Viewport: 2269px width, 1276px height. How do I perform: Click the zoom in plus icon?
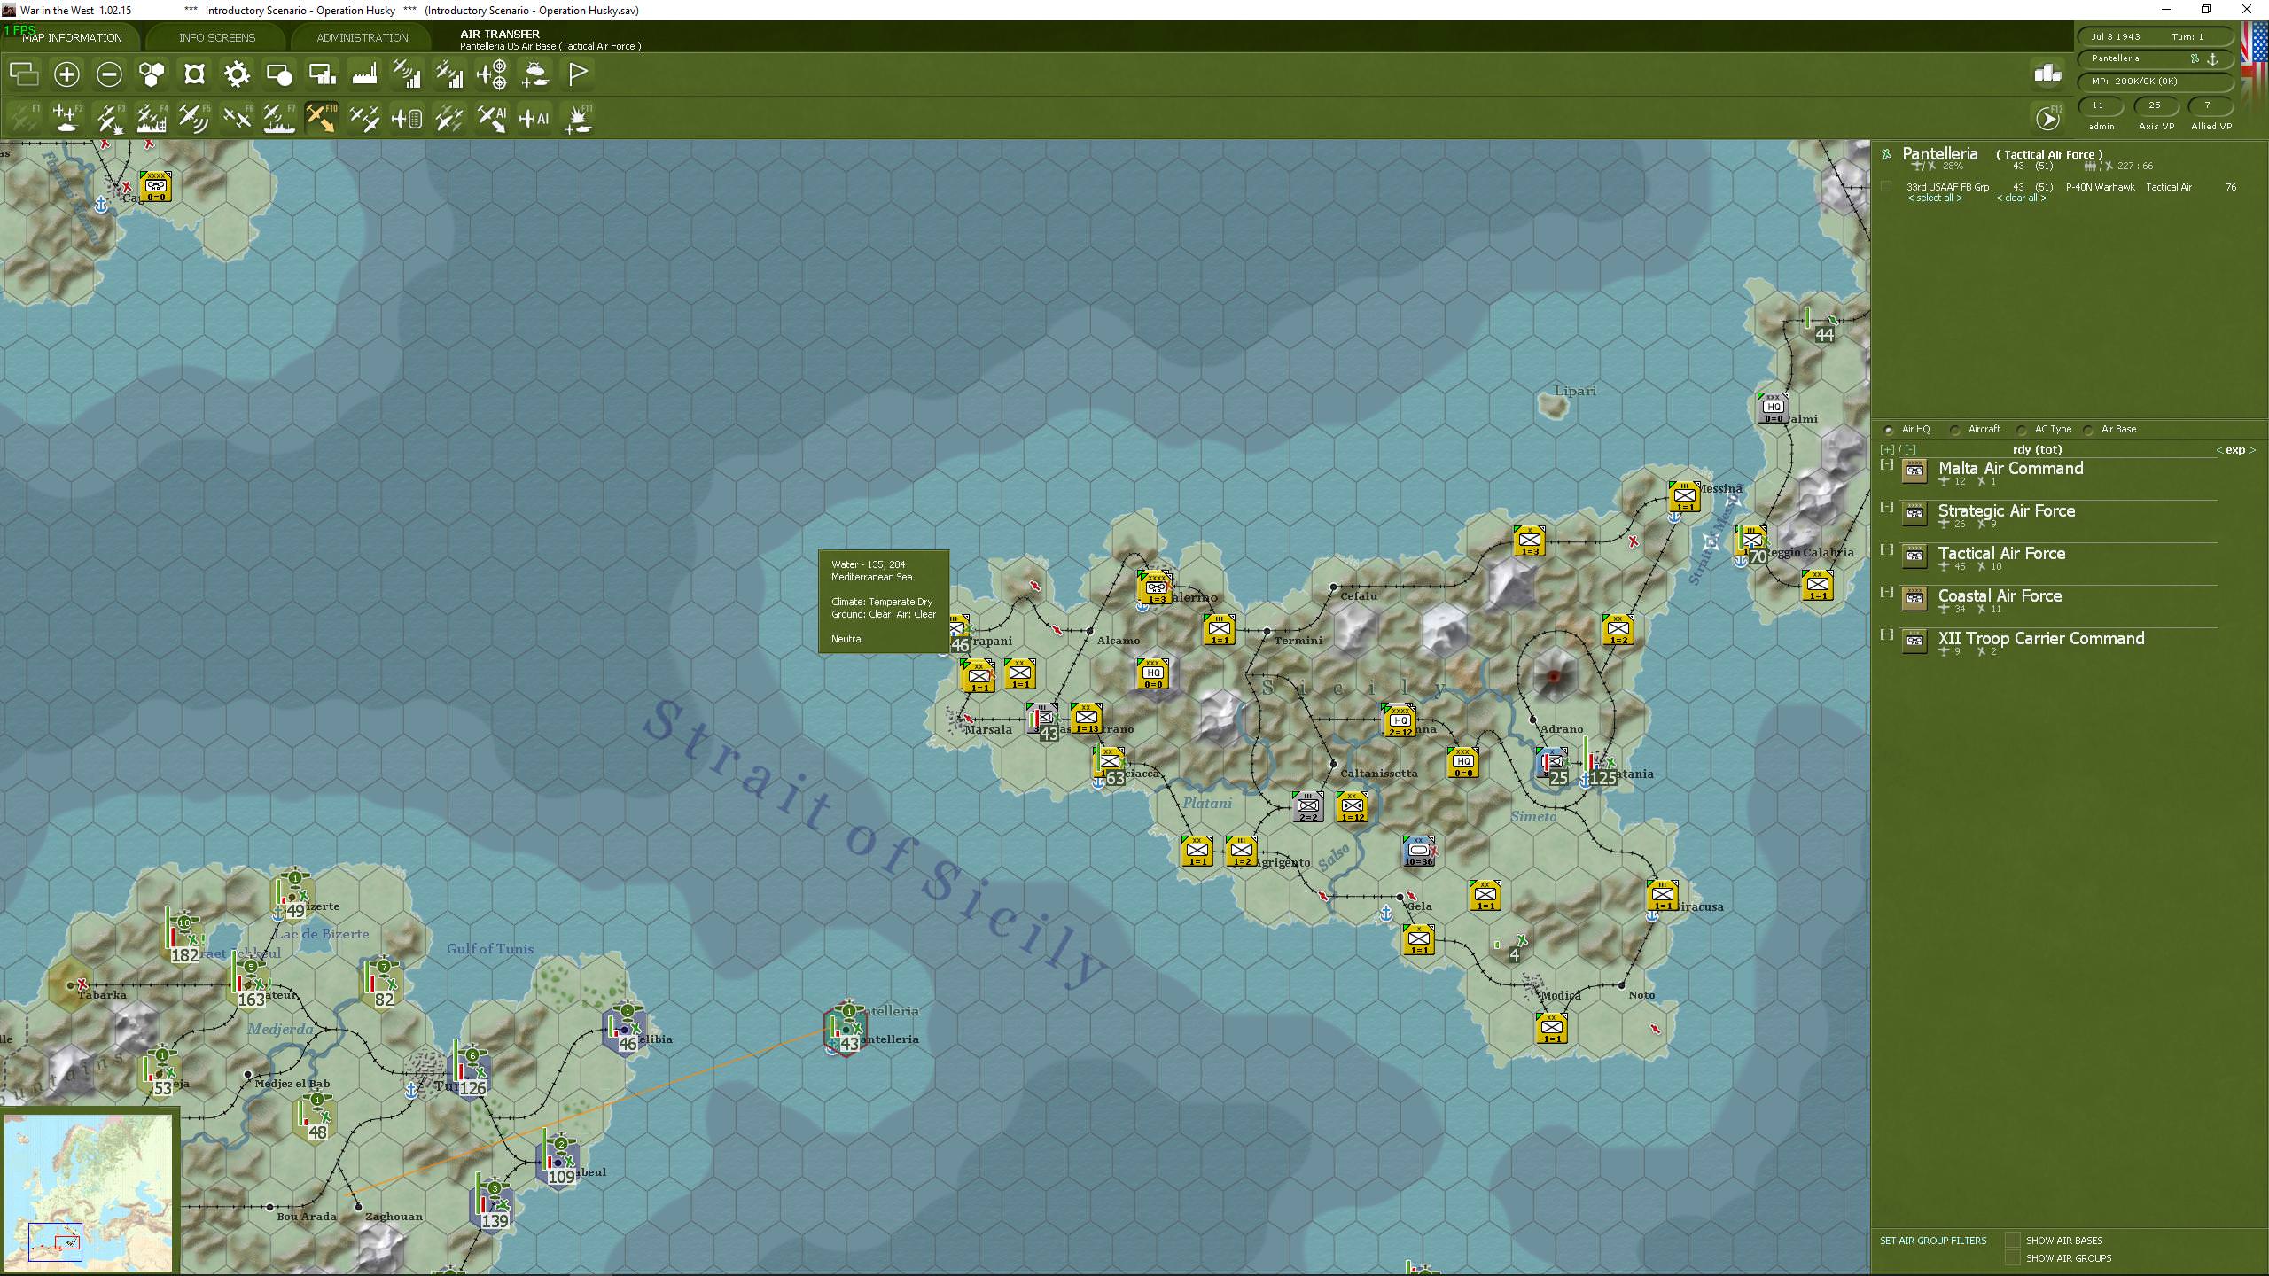coord(66,74)
